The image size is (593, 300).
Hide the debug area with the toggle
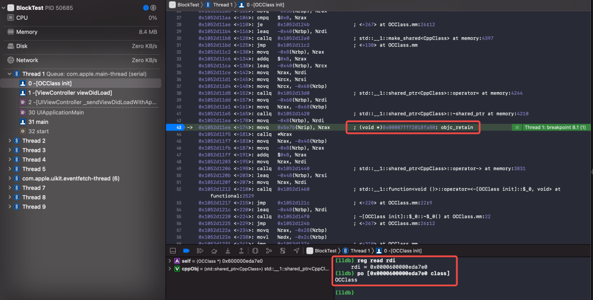coord(172,251)
